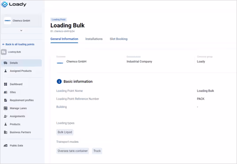Click Basic information heading
The width and height of the screenshot is (237, 164).
coord(78,82)
